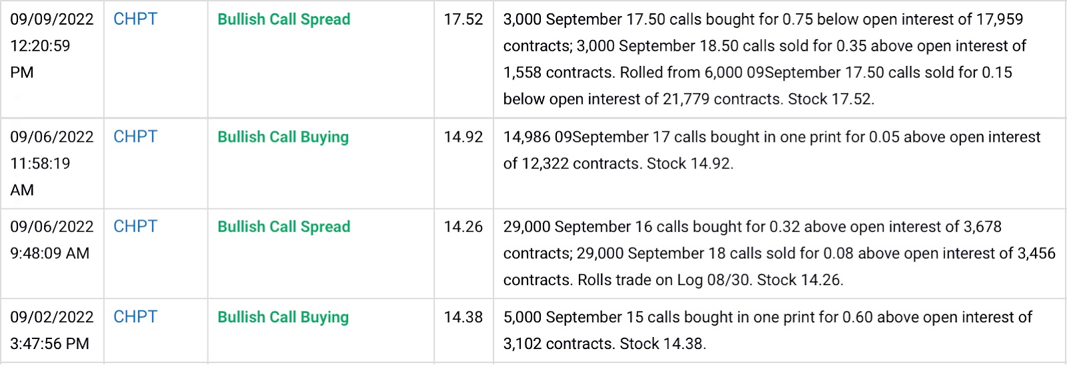Click description starting with 3,000 September 17.50 calls
The width and height of the screenshot is (1067, 367).
click(x=764, y=59)
